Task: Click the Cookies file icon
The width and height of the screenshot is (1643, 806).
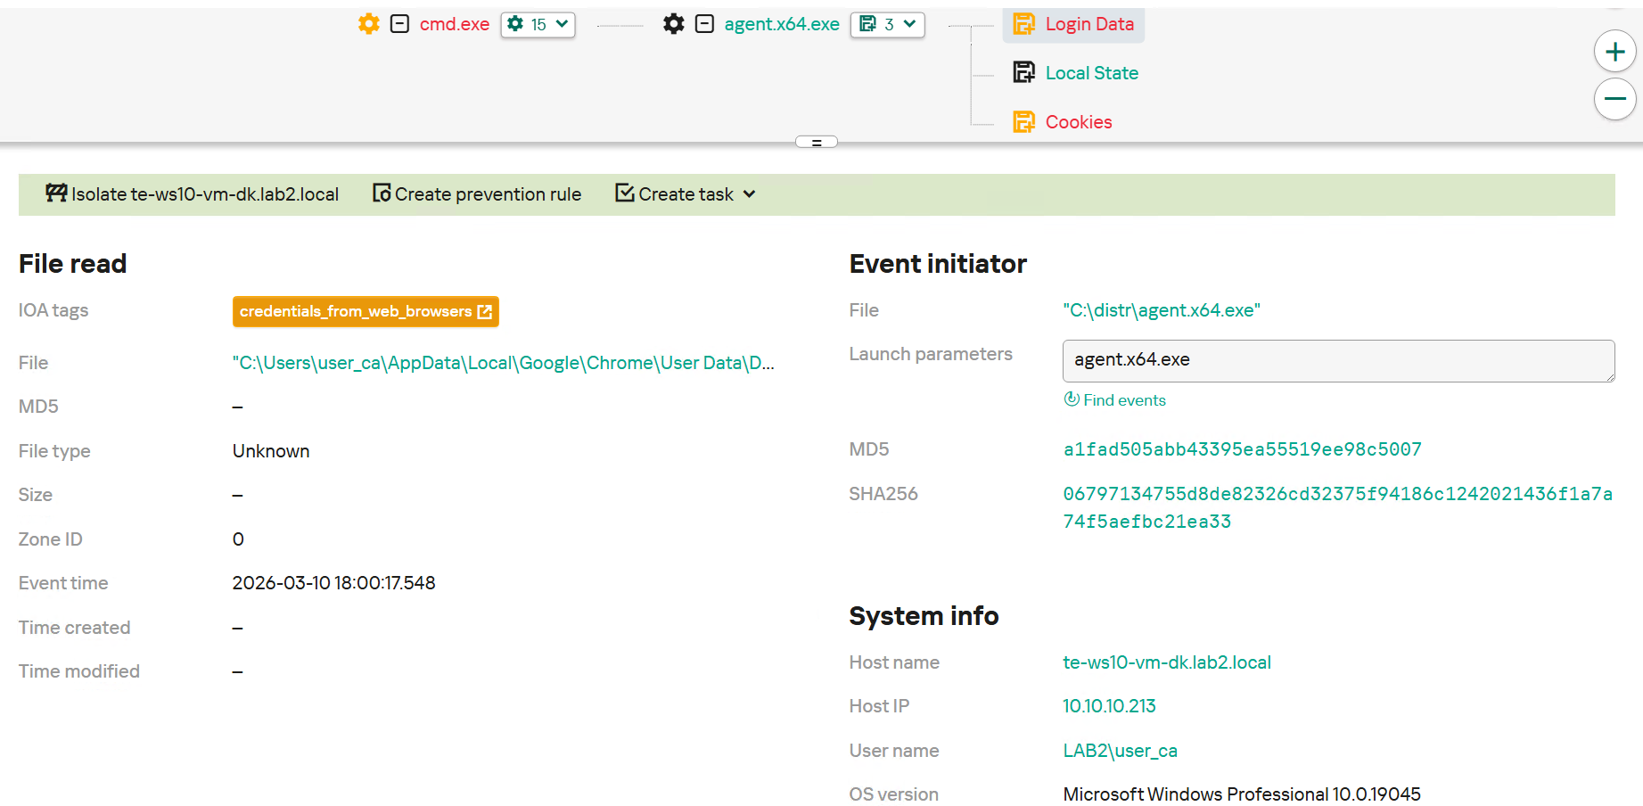Action: click(1023, 122)
